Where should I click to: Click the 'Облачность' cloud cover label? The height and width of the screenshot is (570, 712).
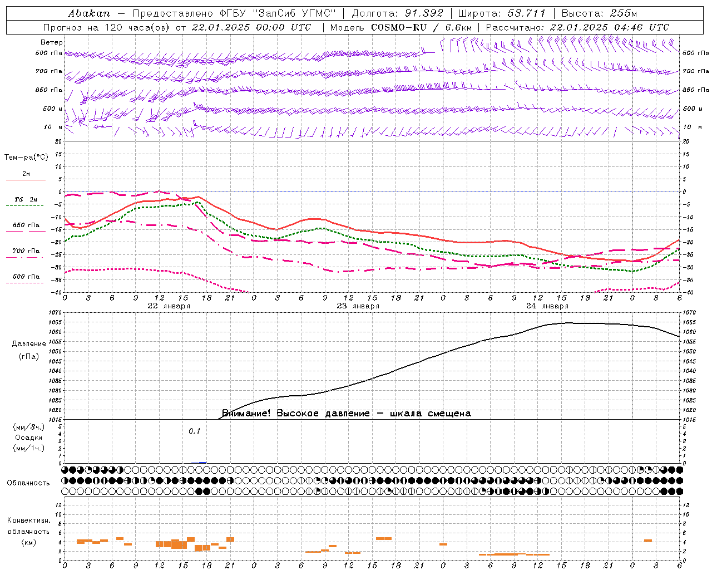click(28, 483)
